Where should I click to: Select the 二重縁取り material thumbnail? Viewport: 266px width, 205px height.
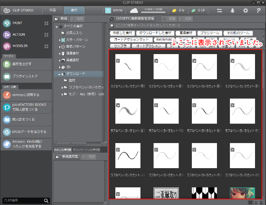166,193
